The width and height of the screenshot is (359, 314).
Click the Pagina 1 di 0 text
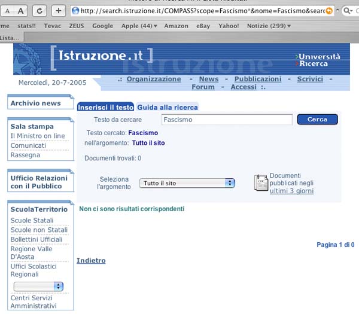tap(336, 245)
